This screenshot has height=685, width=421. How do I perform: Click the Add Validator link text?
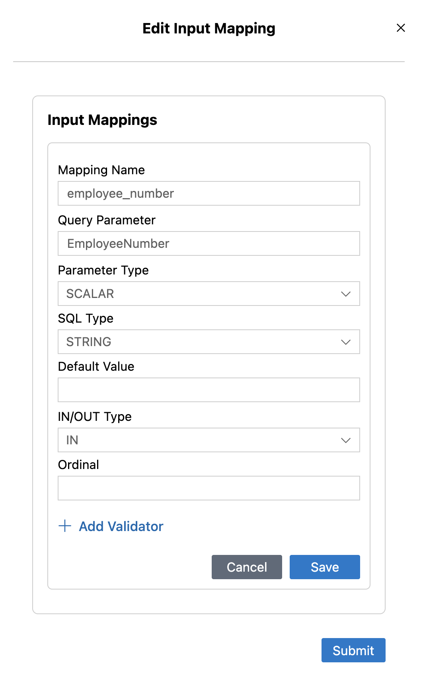tap(121, 526)
